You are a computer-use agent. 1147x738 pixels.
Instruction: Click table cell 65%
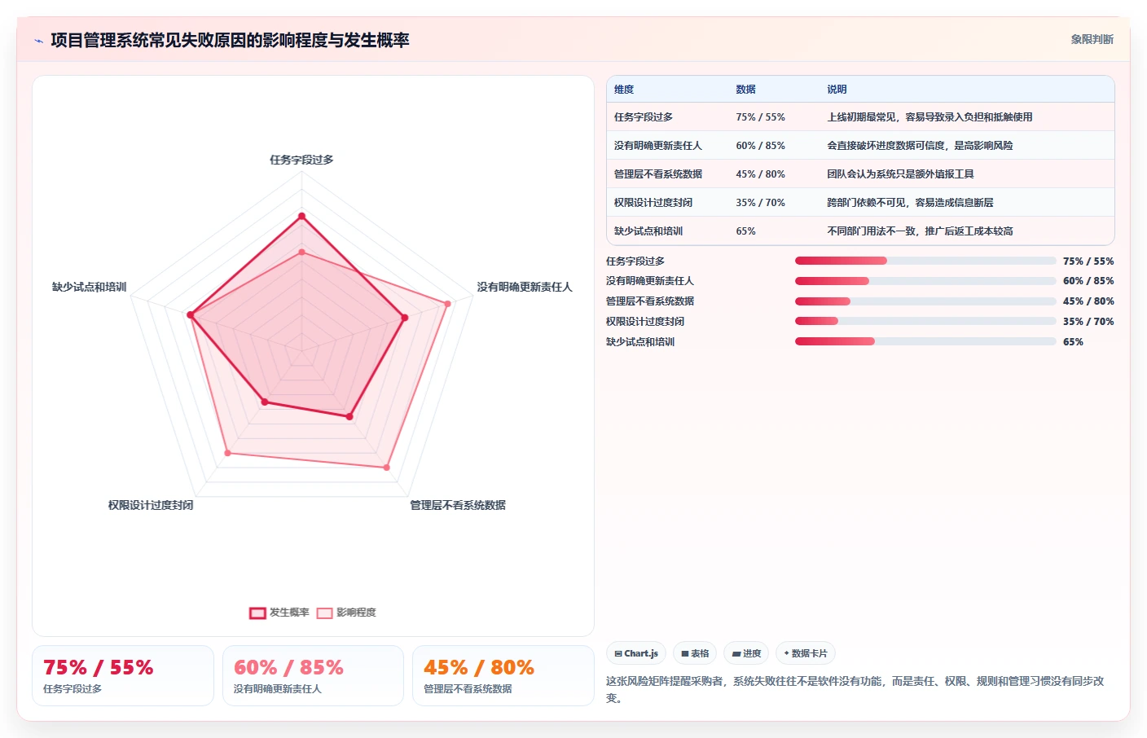(x=745, y=231)
